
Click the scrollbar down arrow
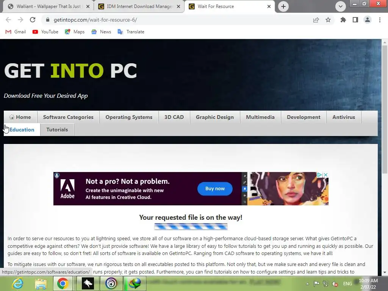tap(385, 272)
